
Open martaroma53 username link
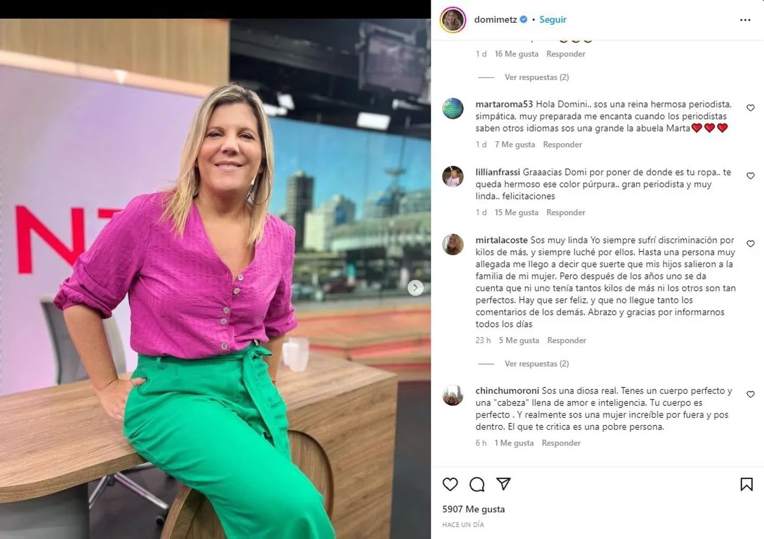(x=504, y=104)
